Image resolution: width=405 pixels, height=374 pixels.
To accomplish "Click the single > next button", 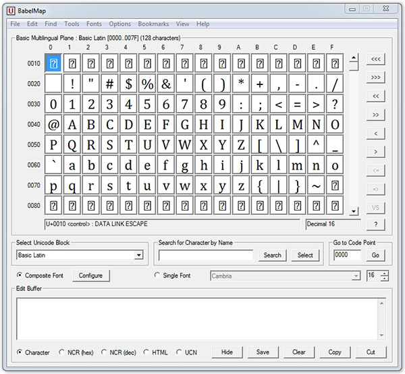I will [376, 151].
